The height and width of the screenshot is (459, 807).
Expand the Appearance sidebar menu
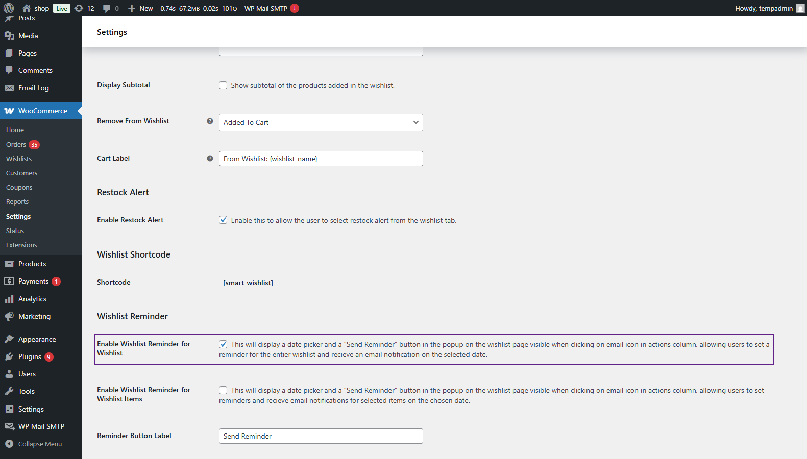pos(37,339)
